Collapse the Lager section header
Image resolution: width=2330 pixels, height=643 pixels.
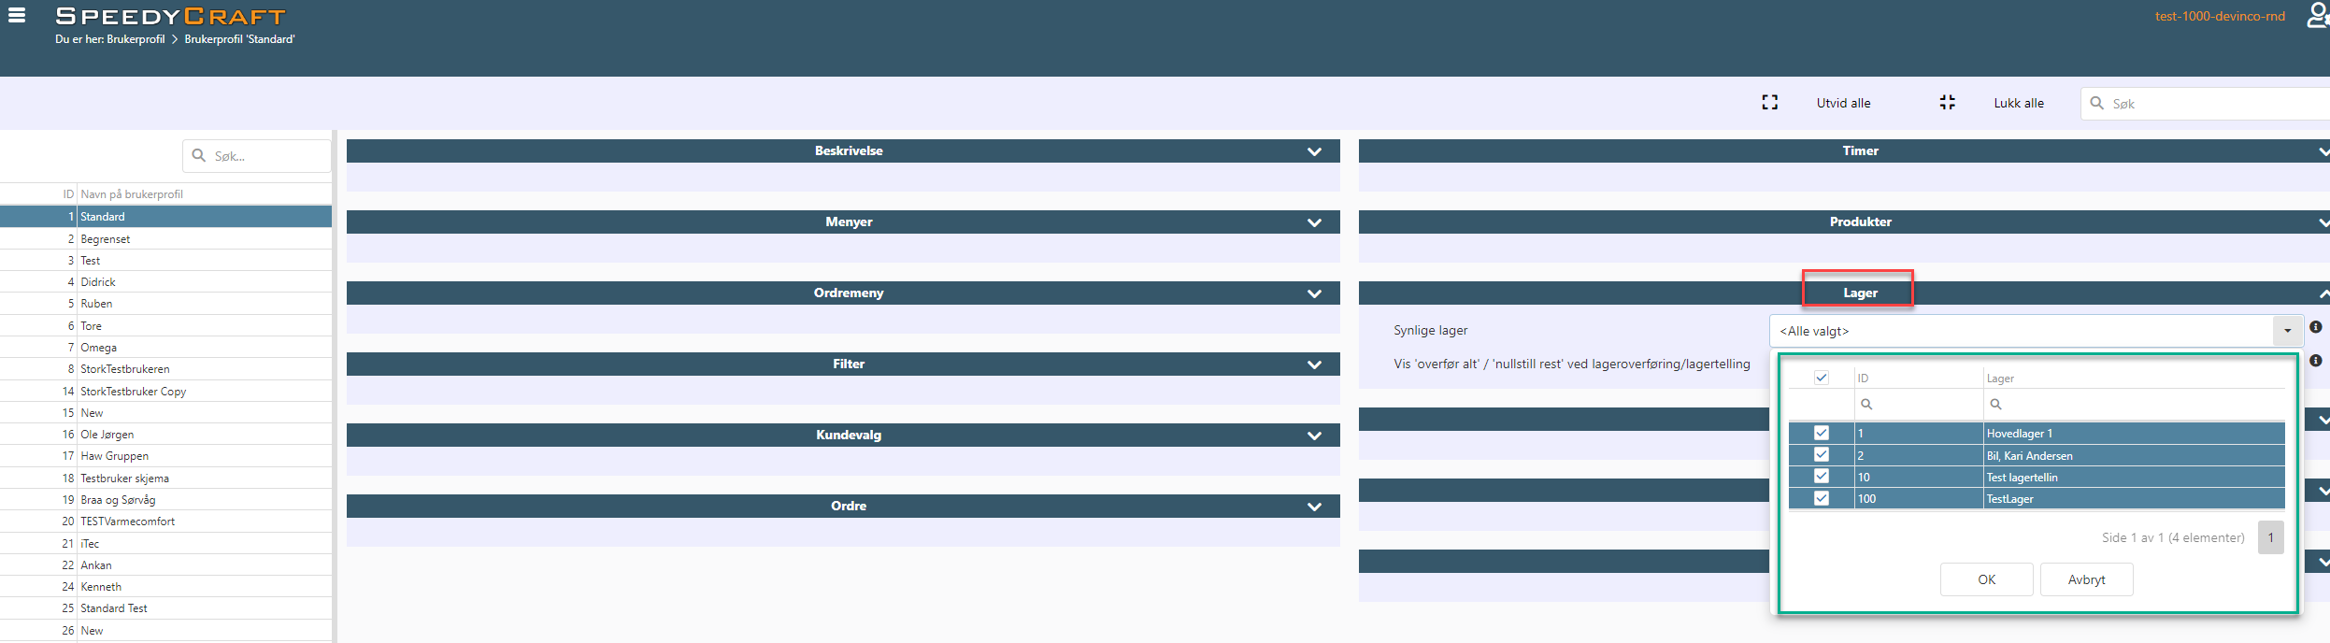(1843, 293)
